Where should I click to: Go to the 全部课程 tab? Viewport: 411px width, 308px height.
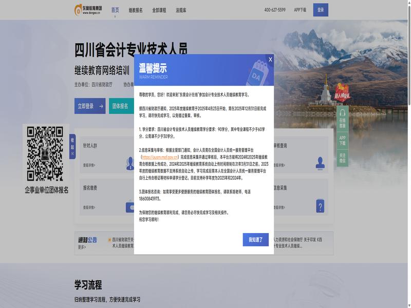pos(159,10)
